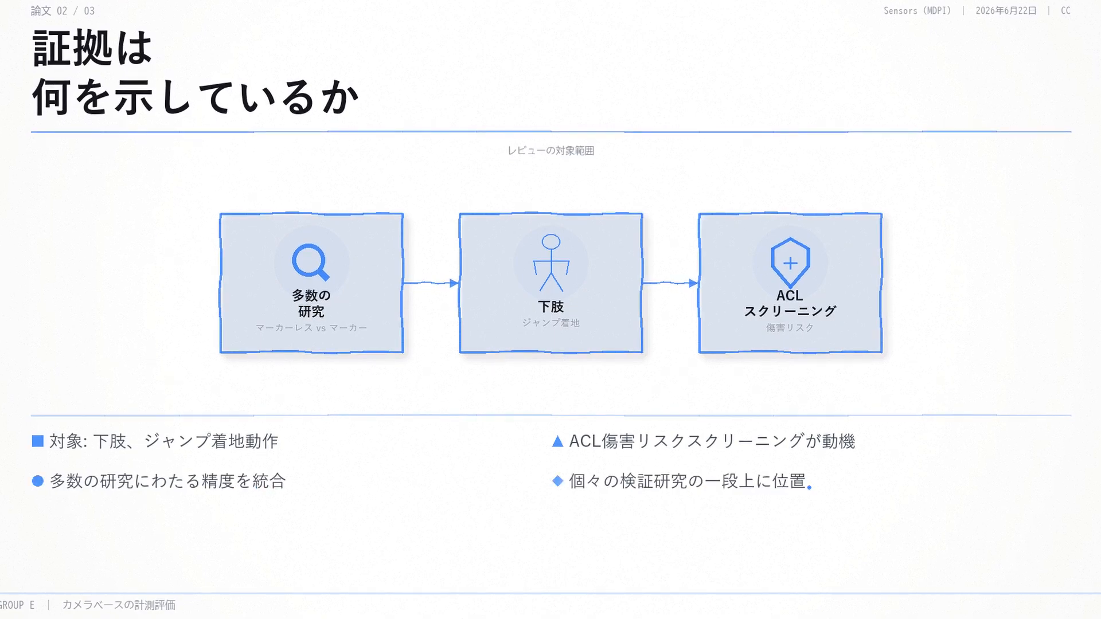The height and width of the screenshot is (619, 1101).
Task: Click the magnifying glass icon in the first box
Action: coord(311,263)
